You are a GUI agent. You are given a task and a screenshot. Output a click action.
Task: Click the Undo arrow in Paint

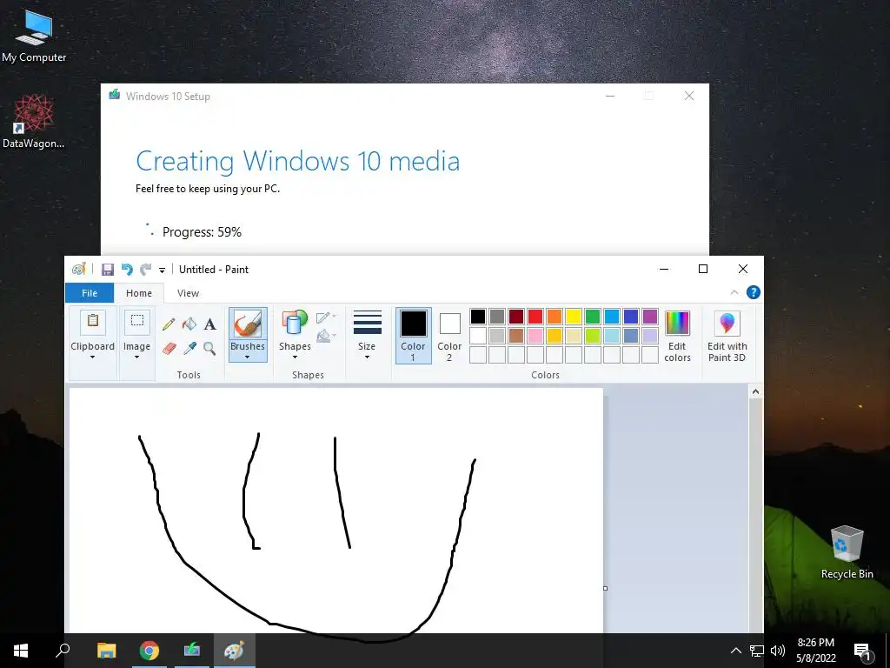click(x=127, y=270)
